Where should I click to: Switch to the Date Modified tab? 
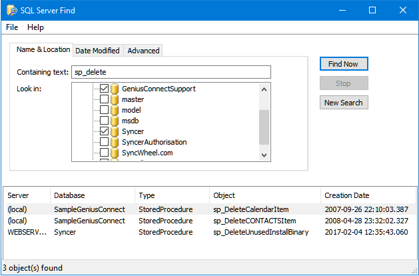click(x=97, y=51)
